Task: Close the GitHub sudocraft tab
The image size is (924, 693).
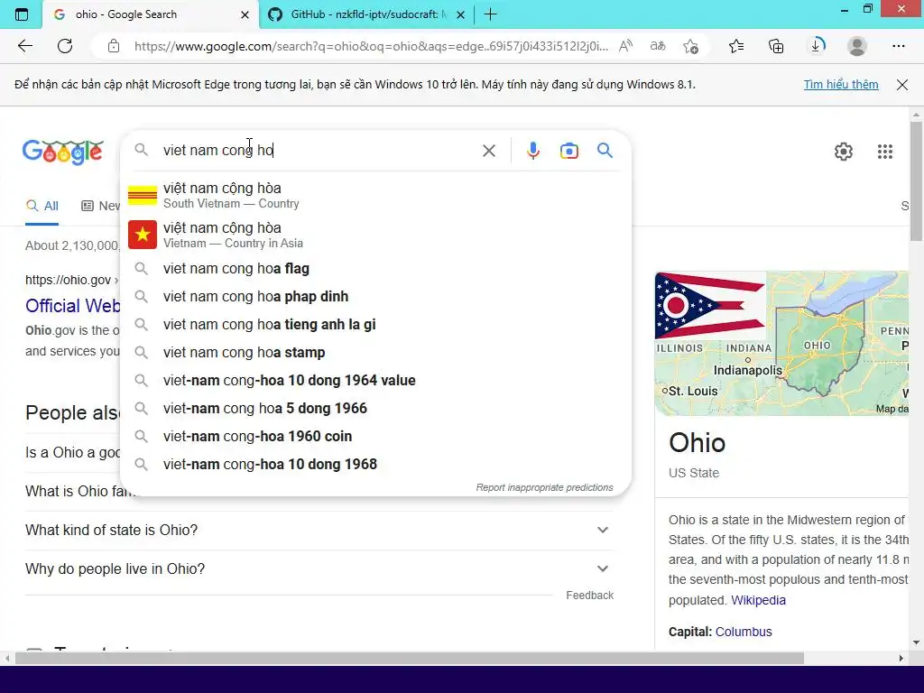Action: coord(461,14)
